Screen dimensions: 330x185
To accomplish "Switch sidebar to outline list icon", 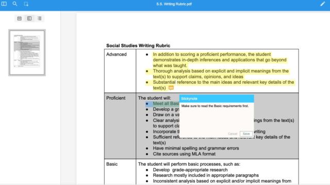I will click(39, 18).
